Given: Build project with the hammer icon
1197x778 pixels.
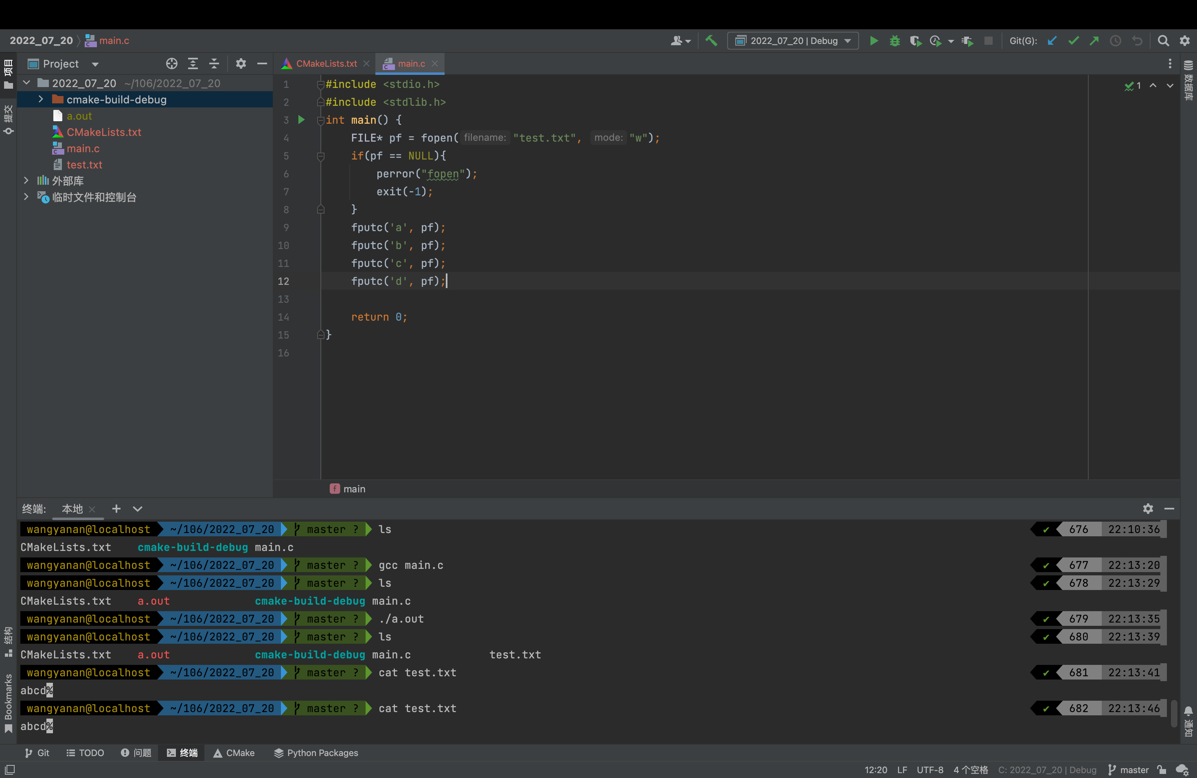Looking at the screenshot, I should (711, 41).
